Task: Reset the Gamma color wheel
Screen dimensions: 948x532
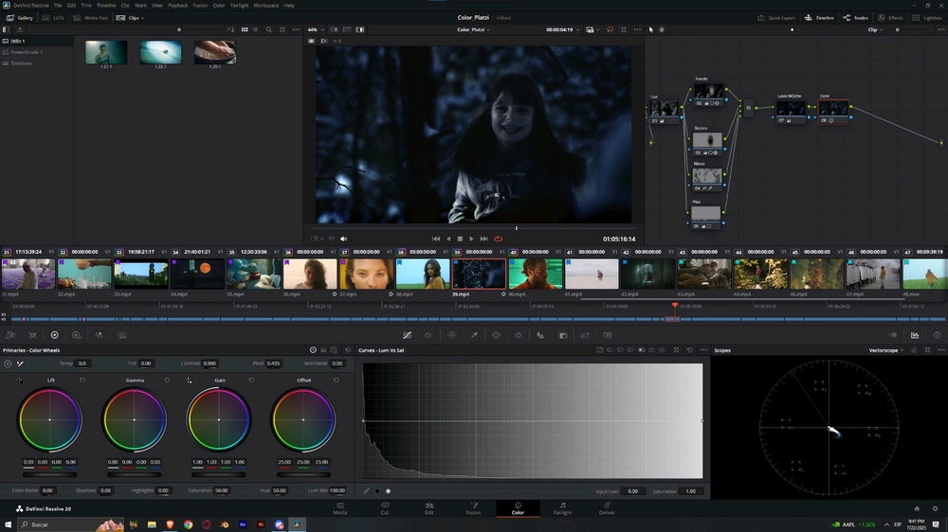Action: [x=167, y=381]
